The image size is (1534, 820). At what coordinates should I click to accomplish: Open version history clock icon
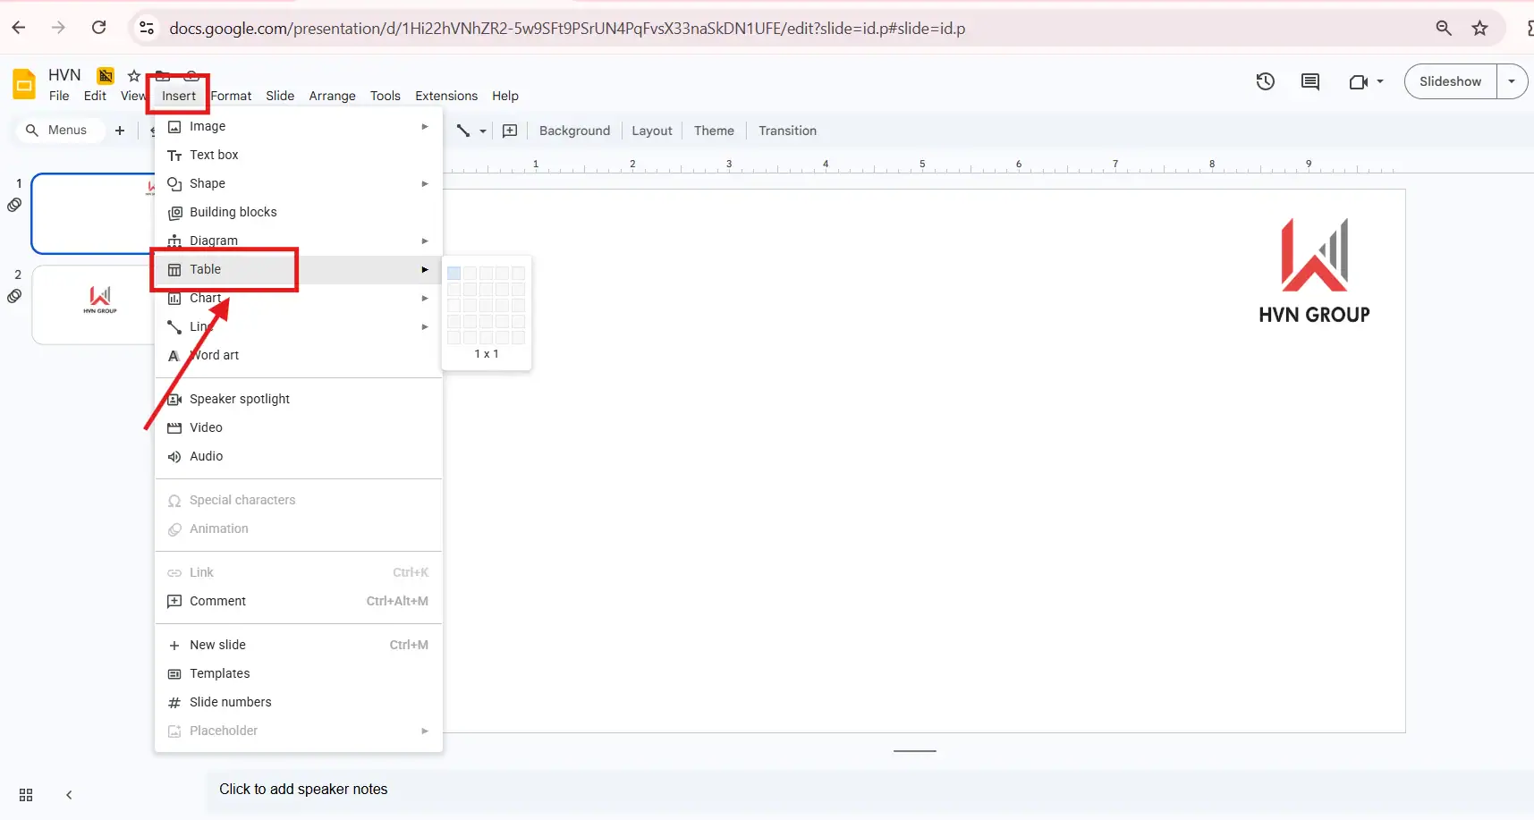(1265, 81)
